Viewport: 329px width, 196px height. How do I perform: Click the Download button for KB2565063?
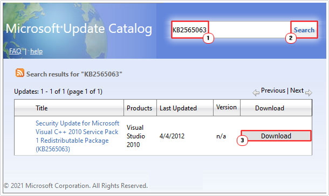276,136
